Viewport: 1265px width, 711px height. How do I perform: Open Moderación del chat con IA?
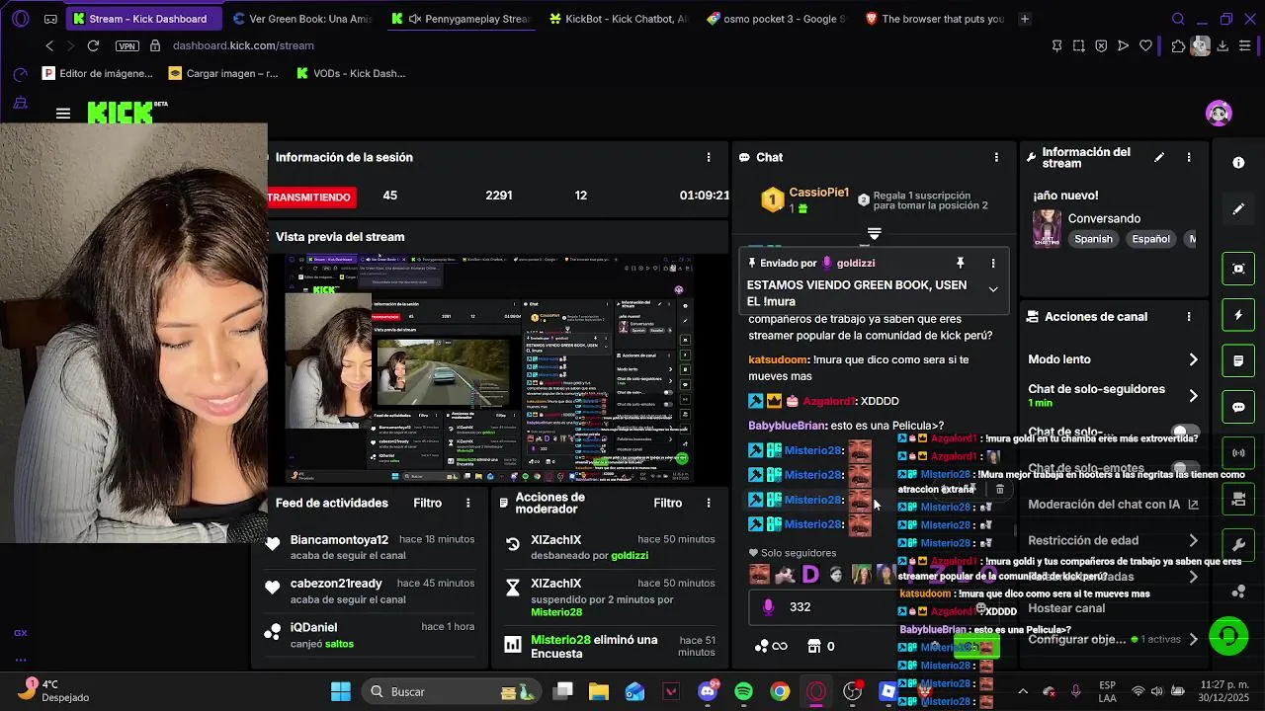point(1113,505)
